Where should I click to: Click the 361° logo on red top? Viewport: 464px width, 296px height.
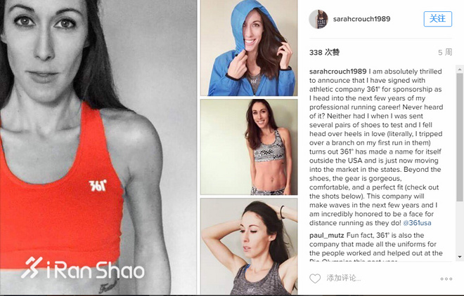97,186
